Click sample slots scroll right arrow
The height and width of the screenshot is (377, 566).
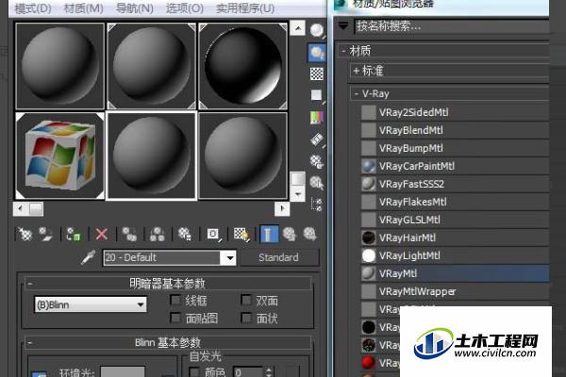282,208
